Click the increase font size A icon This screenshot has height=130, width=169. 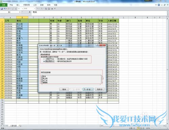point(16,9)
